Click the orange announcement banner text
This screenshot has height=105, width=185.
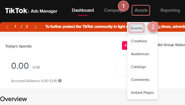pyautogui.click(x=86, y=27)
